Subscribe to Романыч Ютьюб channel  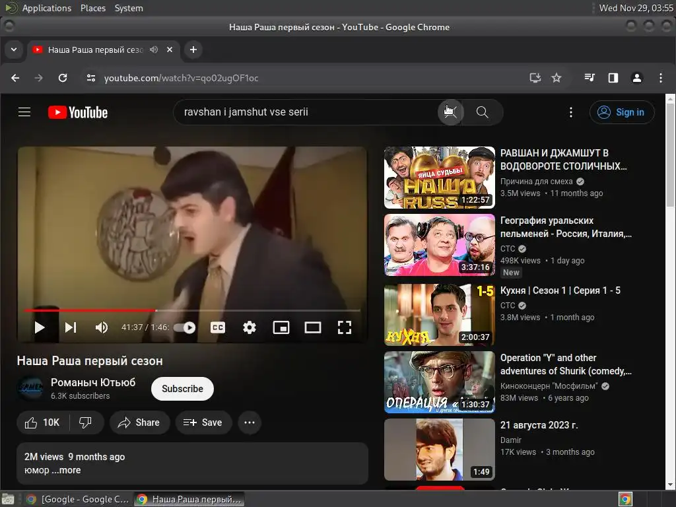[x=182, y=388]
